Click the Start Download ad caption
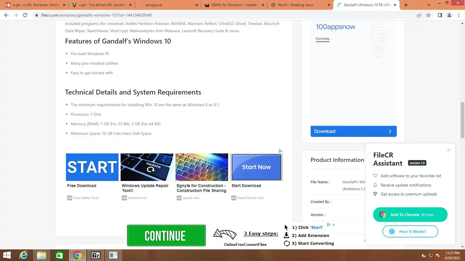Viewport: 465px width, 261px height. [246, 186]
